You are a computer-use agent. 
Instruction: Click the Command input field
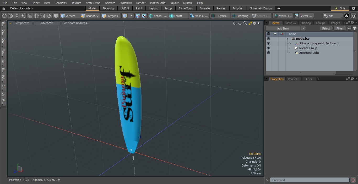[310, 180]
